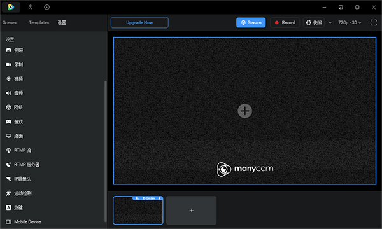The image size is (382, 229).
Task: Open the 录制 recording settings
Action: (x=15, y=64)
